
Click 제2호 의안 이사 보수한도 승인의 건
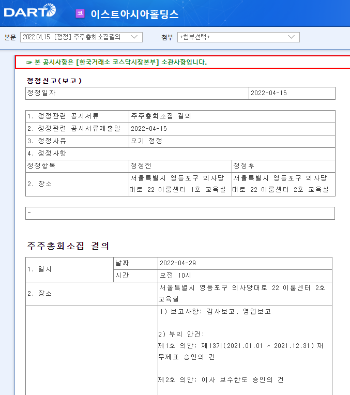point(221,379)
